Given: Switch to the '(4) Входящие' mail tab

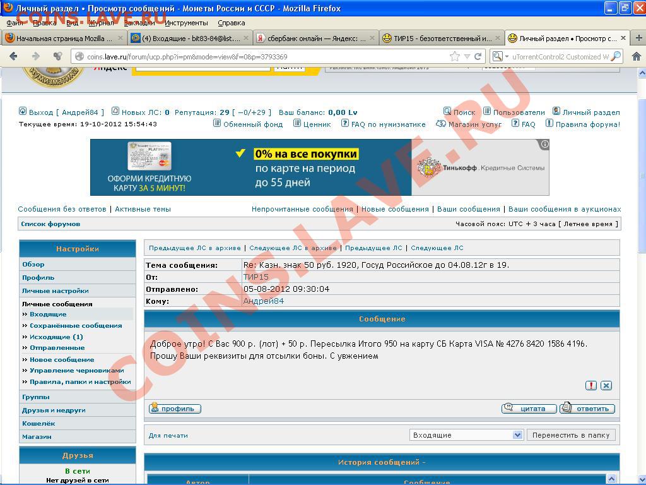Looking at the screenshot, I should (x=189, y=39).
